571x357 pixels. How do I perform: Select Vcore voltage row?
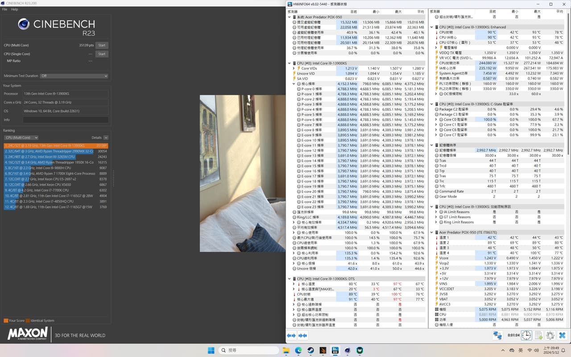(x=497, y=258)
